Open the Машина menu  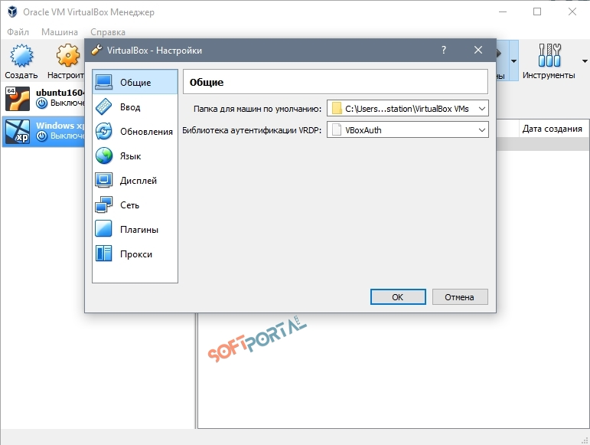click(60, 32)
